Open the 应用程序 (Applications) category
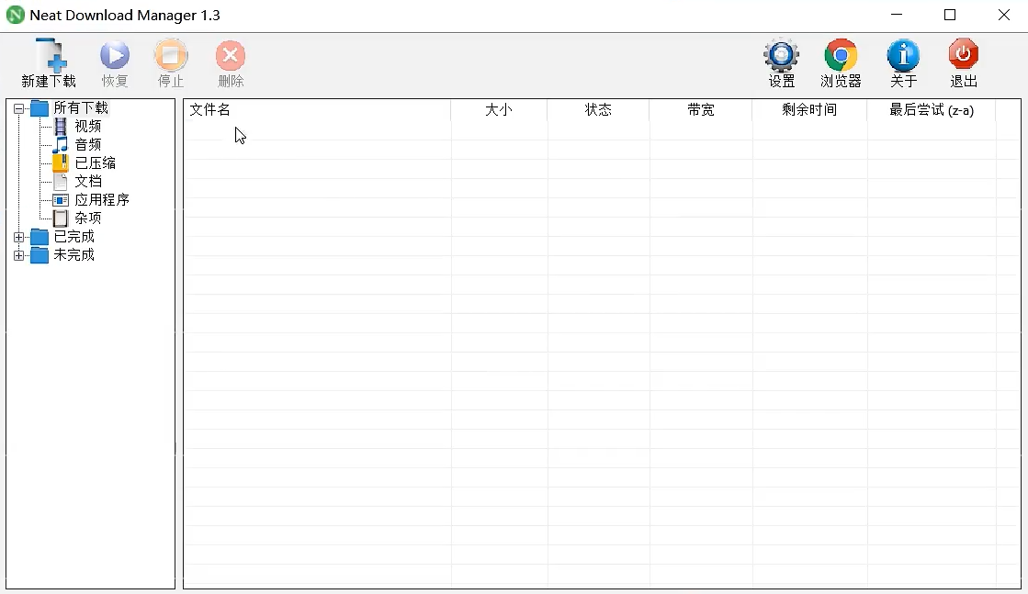 pos(101,200)
